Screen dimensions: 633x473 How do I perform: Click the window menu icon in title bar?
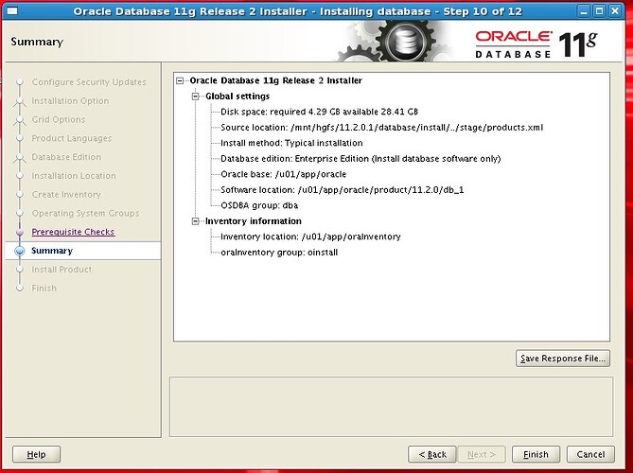pos(9,10)
